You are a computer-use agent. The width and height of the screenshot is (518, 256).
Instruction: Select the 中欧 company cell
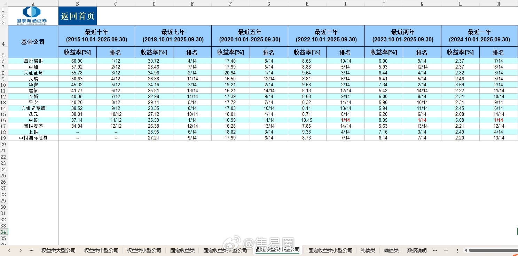click(33, 120)
